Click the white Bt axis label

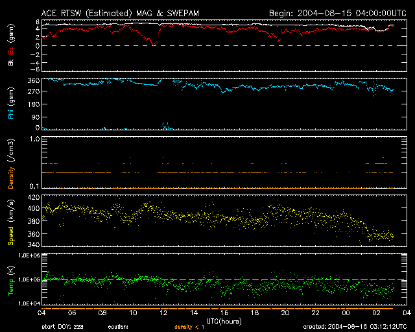tap(10, 63)
